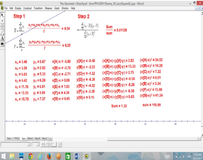Select the Point tool

[2, 21]
